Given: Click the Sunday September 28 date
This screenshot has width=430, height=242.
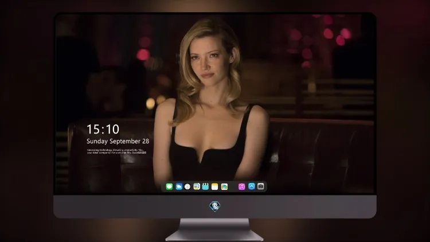Looking at the screenshot, I should pyautogui.click(x=118, y=141).
